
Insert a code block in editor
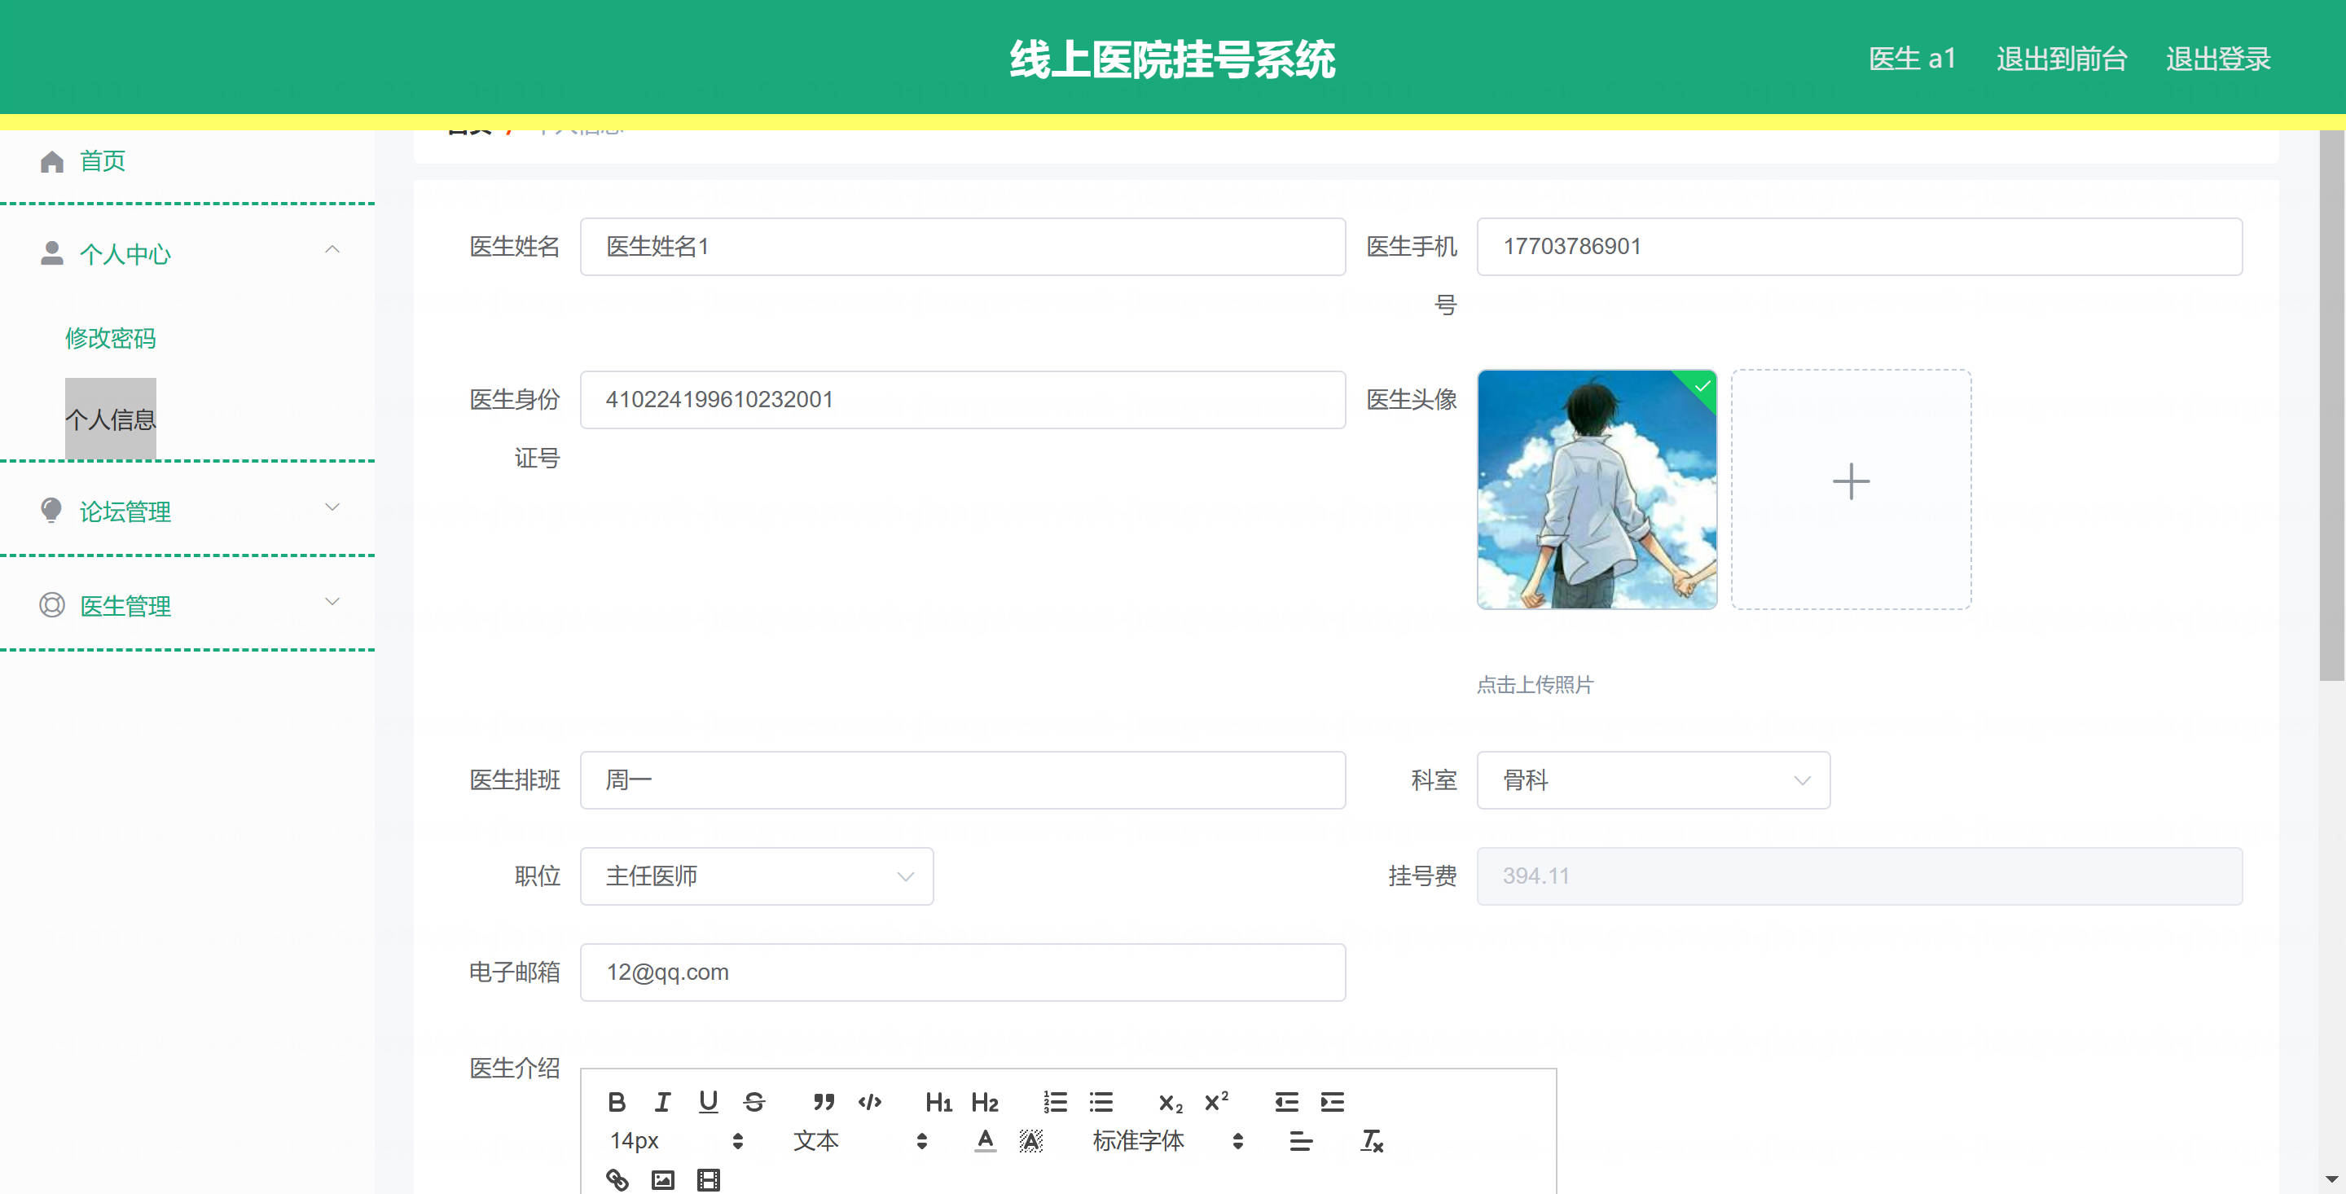click(870, 1102)
